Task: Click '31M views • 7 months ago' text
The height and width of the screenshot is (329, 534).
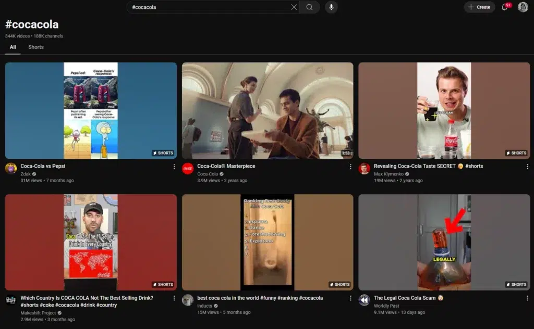Action: click(47, 181)
